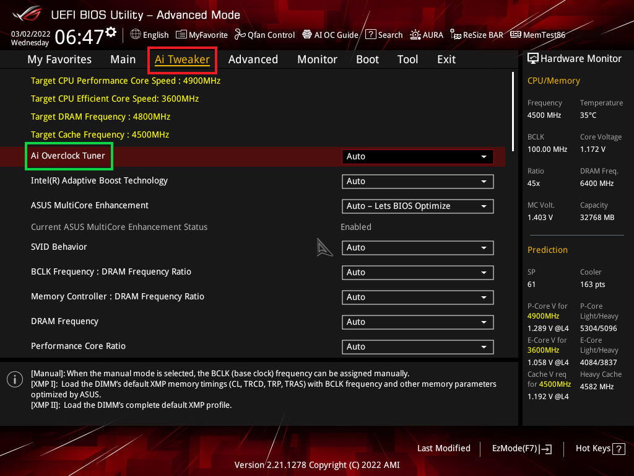Select the Intel(R) Adaptive Boost Technology label
Screen dimensions: 634x476
pos(99,180)
